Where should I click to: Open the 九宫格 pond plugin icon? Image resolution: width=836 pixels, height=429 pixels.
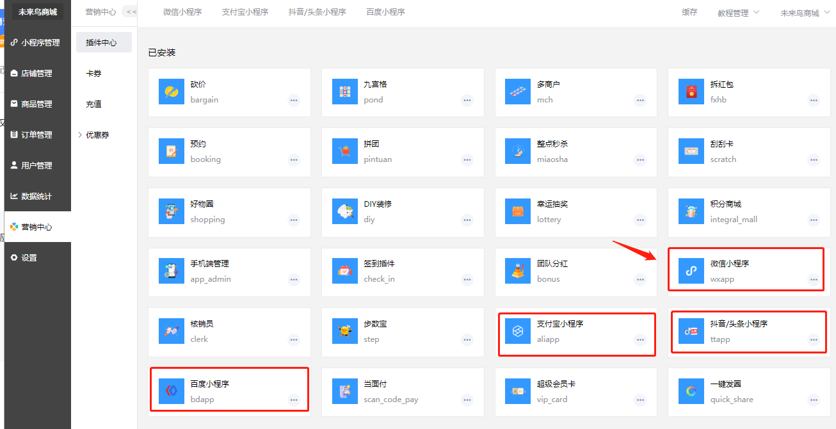pos(344,92)
